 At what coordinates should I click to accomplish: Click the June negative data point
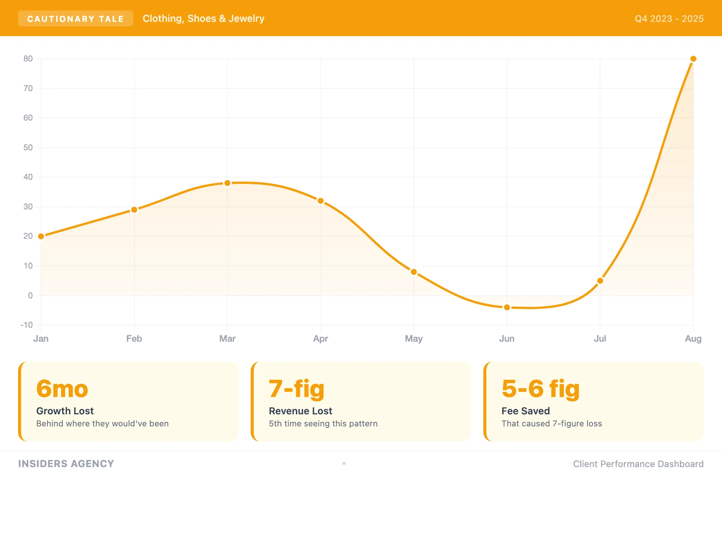click(507, 307)
